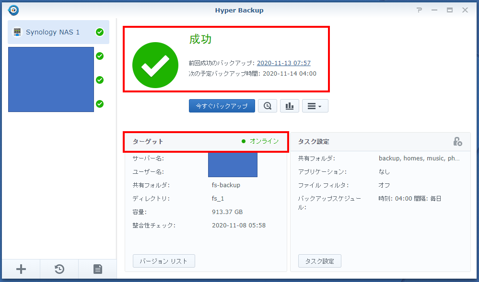Click the shared folder value fs-backup
The image size is (479, 282).
pos(226,185)
